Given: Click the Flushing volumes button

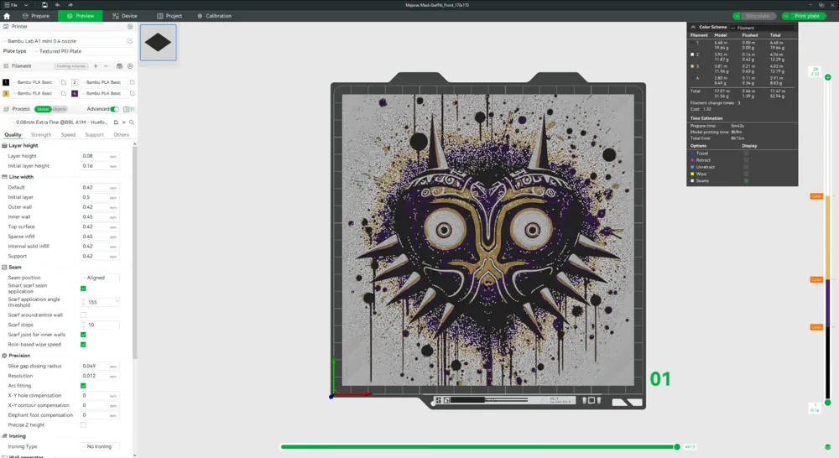Looking at the screenshot, I should 71,66.
